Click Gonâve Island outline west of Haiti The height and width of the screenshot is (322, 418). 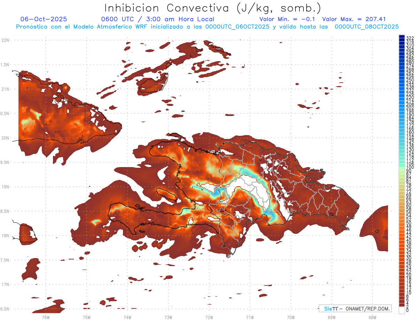coord(166,195)
